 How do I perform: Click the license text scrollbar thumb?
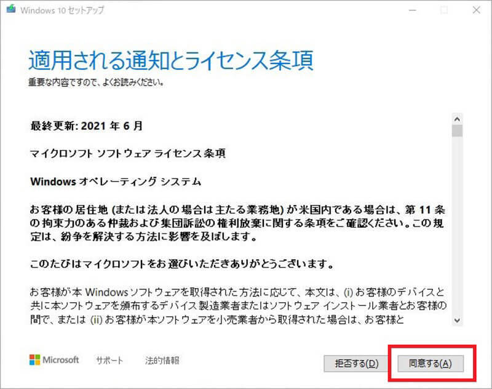pos(457,130)
